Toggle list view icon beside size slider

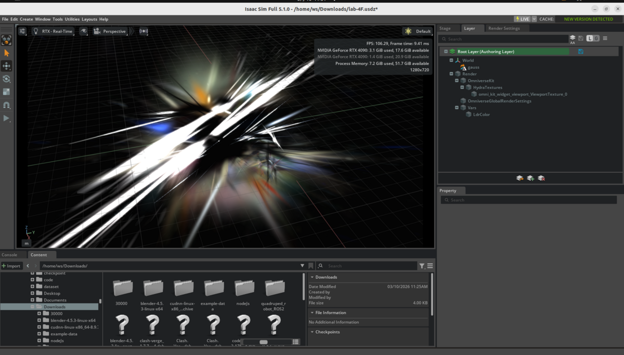tap(296, 342)
